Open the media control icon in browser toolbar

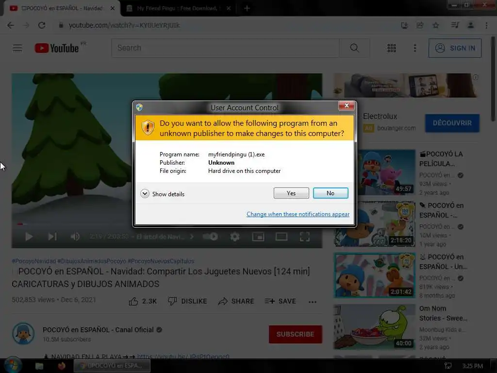click(x=455, y=25)
